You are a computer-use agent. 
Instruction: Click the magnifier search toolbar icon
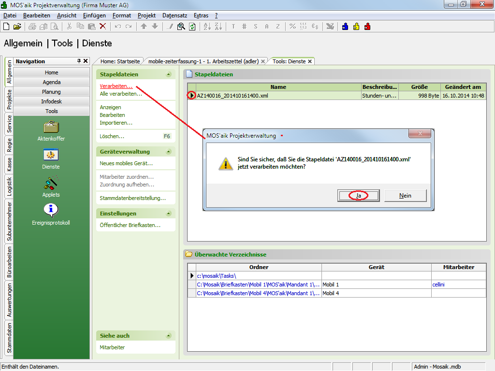click(x=181, y=27)
